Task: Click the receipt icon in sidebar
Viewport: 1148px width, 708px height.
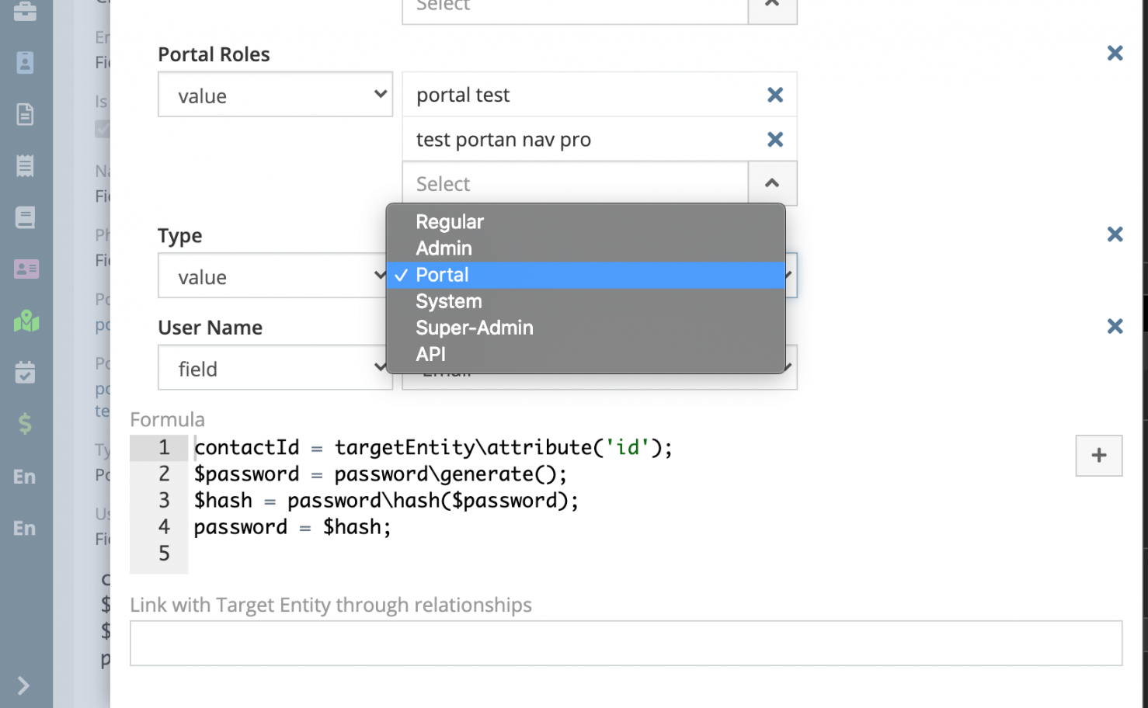Action: pos(25,165)
